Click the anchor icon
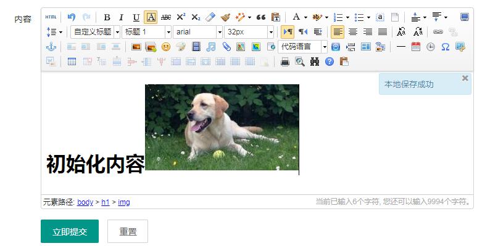The width and height of the screenshot is (477, 246). pyautogui.click(x=51, y=47)
